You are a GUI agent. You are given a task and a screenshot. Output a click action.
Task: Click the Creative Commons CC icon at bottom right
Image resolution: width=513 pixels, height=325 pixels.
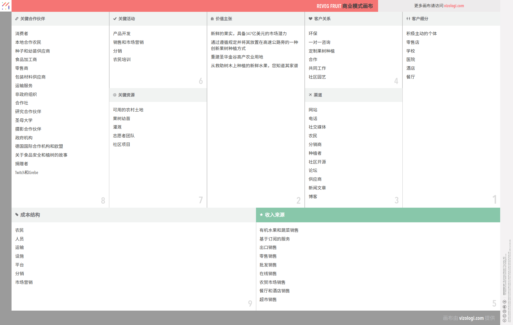[x=505, y=320]
